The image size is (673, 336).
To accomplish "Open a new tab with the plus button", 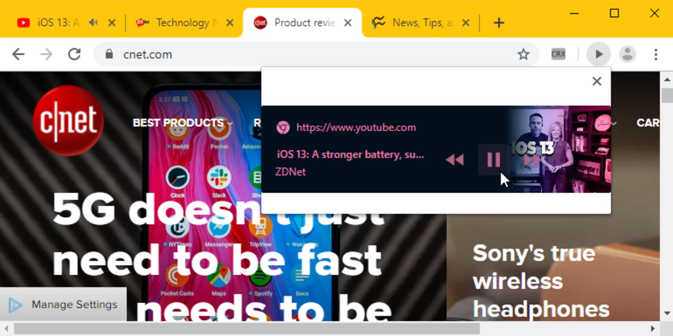I will tap(498, 22).
